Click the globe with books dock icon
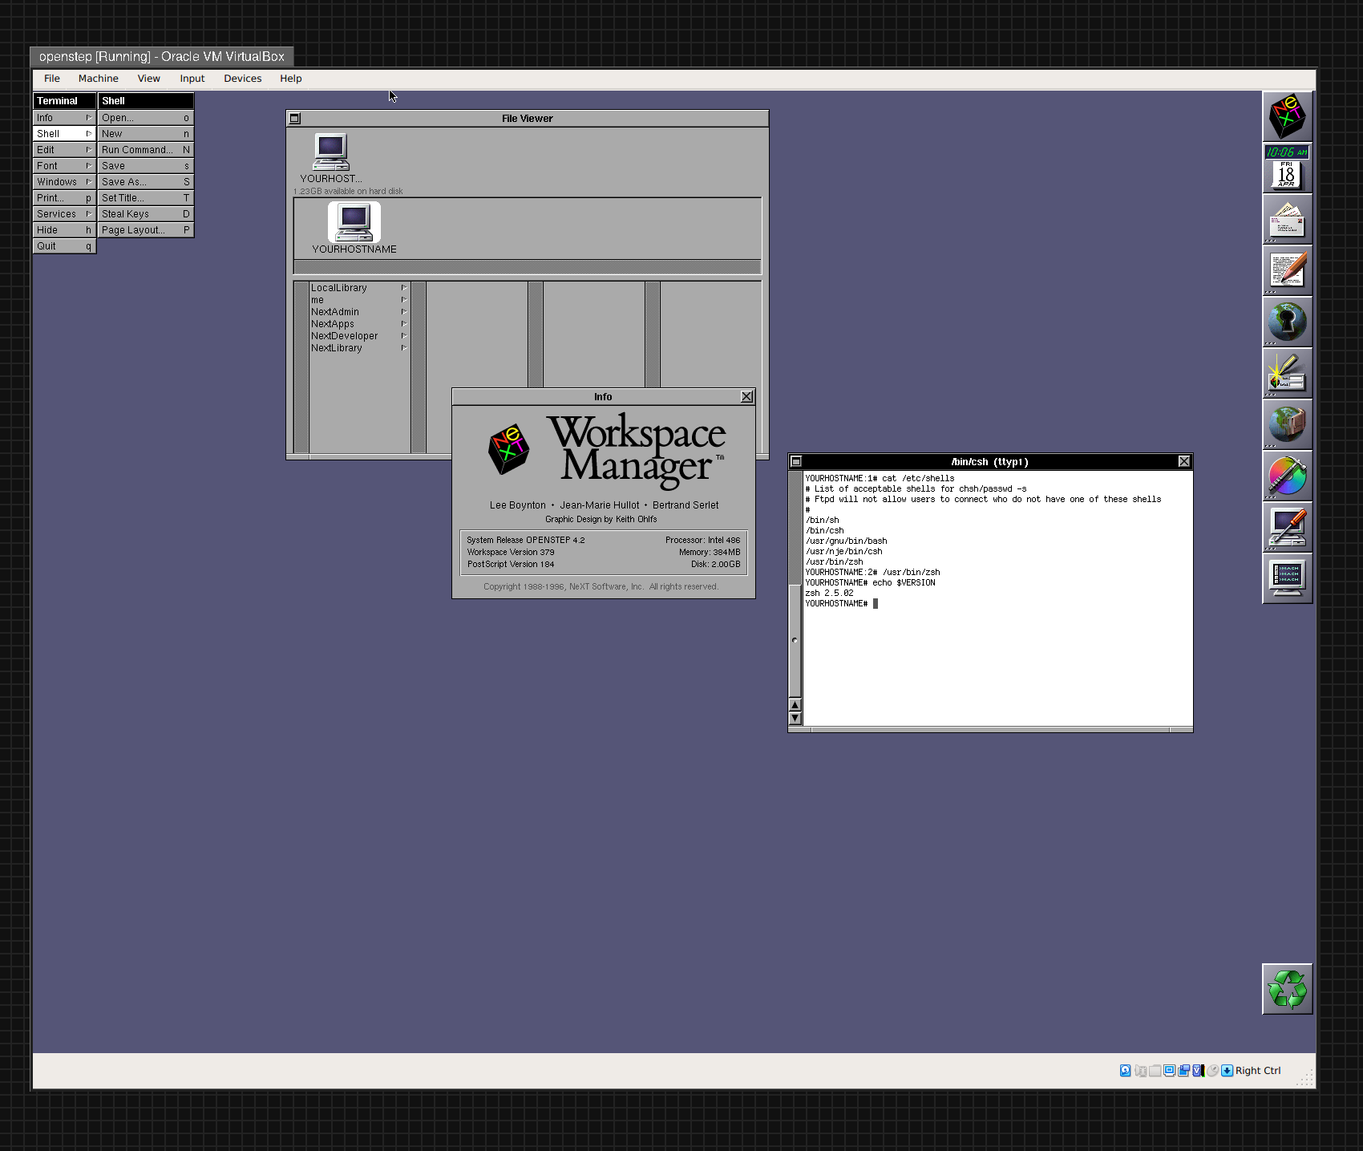This screenshot has height=1151, width=1363. point(1287,424)
